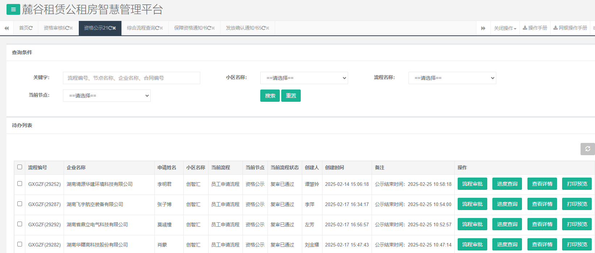Focus the 关键字 search input field
The image size is (595, 253).
point(131,78)
